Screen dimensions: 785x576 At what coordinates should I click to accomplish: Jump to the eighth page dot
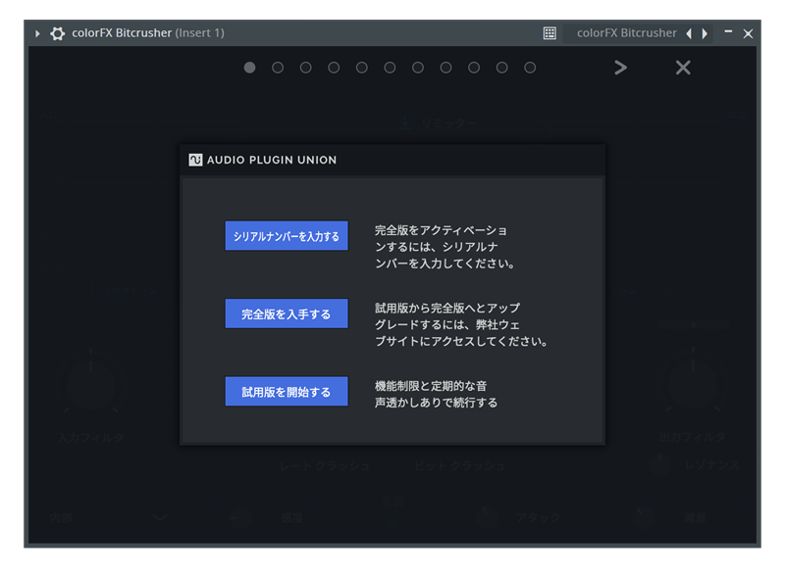tap(446, 68)
